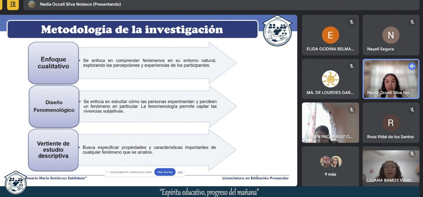Click the N avatar of Nayeli Segura
The height and width of the screenshot is (197, 423).
391,35
